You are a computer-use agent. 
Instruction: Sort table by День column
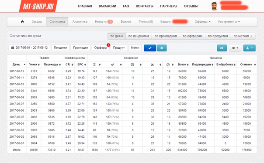pos(17,65)
